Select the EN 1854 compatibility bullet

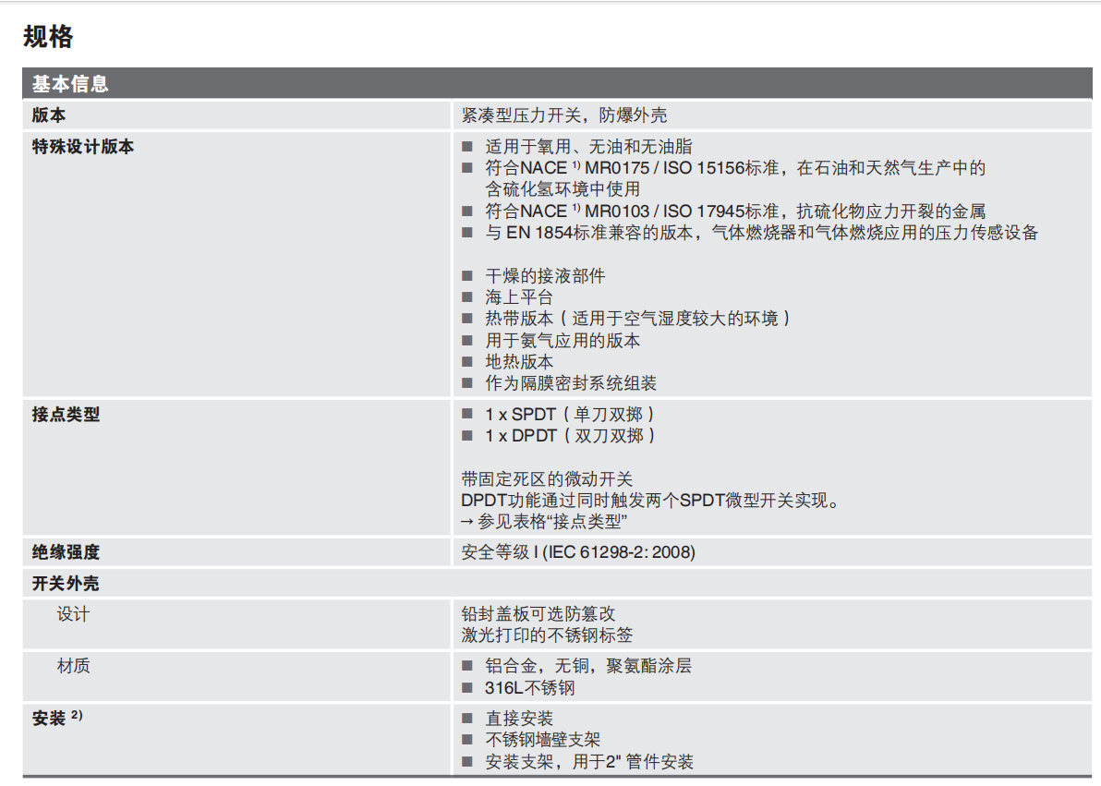[761, 233]
